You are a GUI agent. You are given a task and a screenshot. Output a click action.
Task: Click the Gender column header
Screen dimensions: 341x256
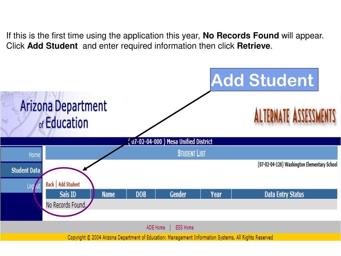178,194
